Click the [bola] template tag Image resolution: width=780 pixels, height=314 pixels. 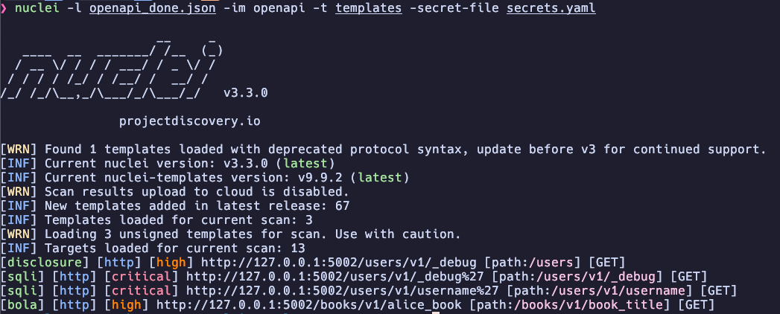click(x=22, y=304)
